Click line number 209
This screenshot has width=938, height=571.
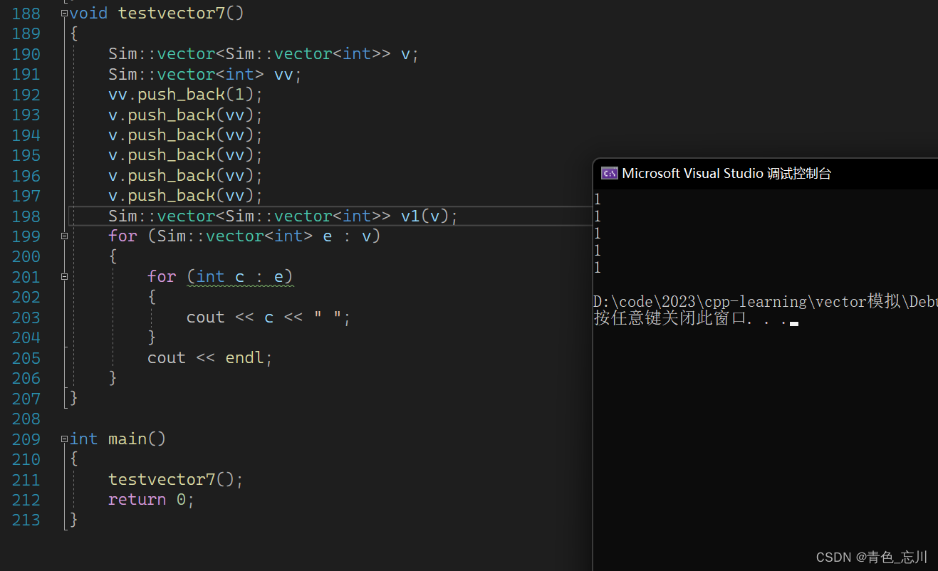[x=26, y=439]
